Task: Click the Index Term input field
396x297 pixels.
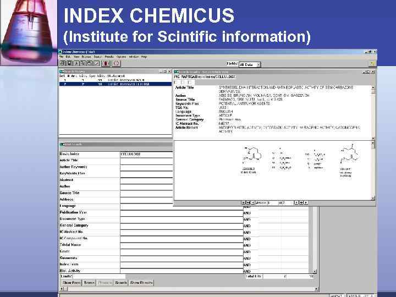Action: pyautogui.click(x=182, y=265)
